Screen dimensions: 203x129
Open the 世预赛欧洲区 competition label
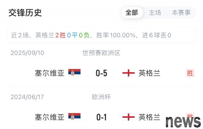(101, 53)
